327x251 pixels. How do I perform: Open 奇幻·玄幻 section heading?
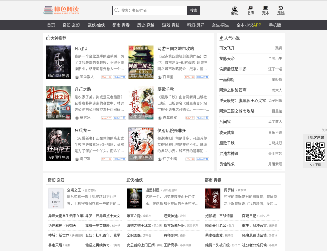pyautogui.click(x=56, y=180)
